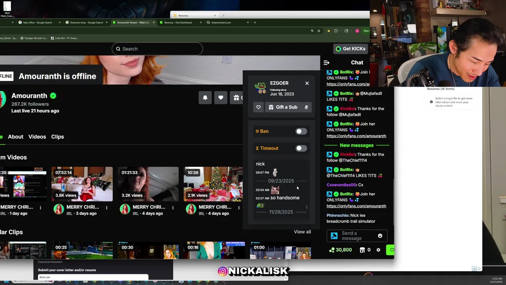Image resolution: width=506 pixels, height=285 pixels.
Task: Play the 00:30 clip thumbnail
Action: 148,250
